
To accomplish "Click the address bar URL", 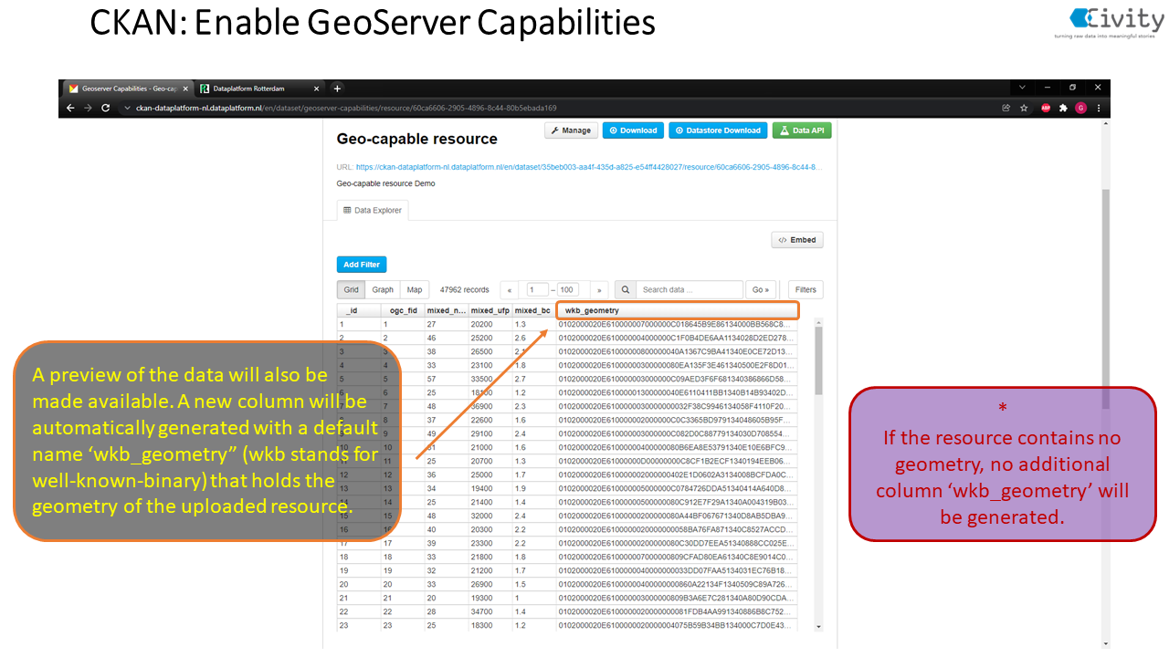I will point(345,108).
